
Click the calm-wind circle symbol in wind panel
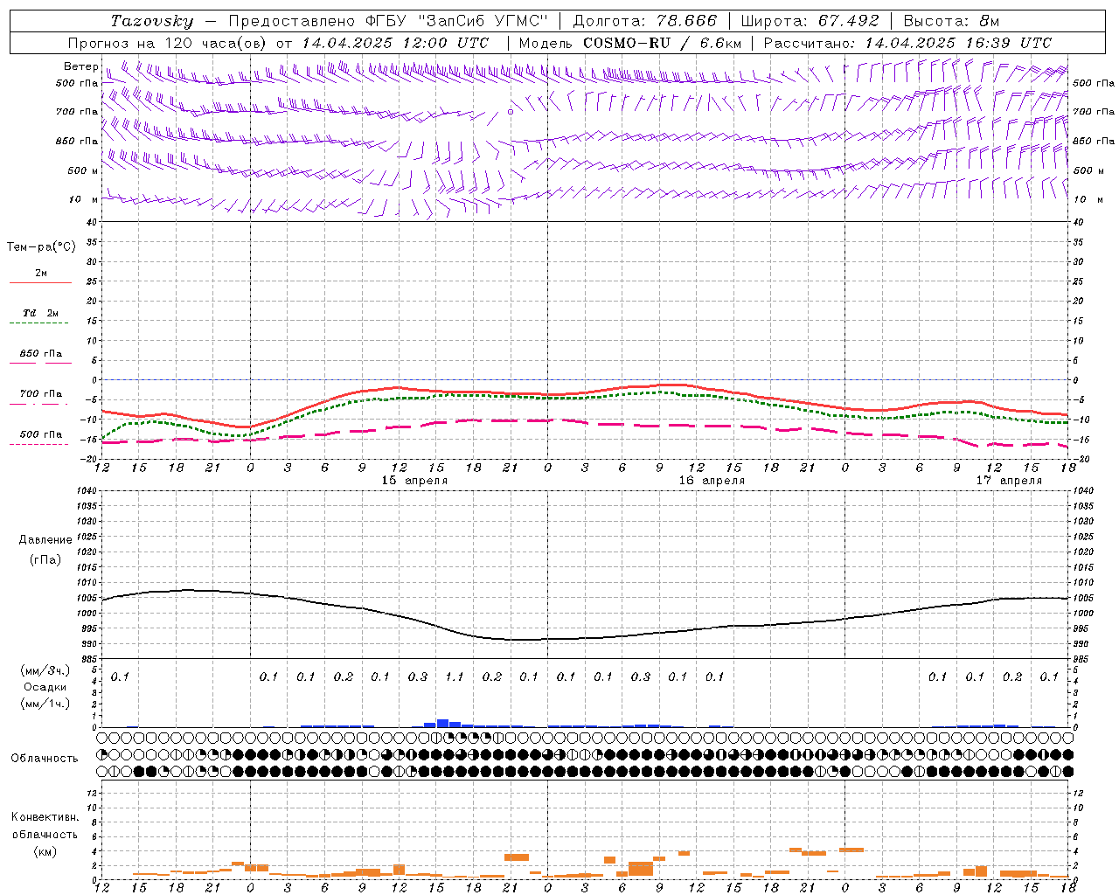pyautogui.click(x=511, y=112)
